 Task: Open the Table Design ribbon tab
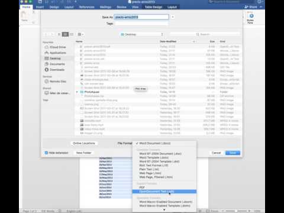(153, 7)
